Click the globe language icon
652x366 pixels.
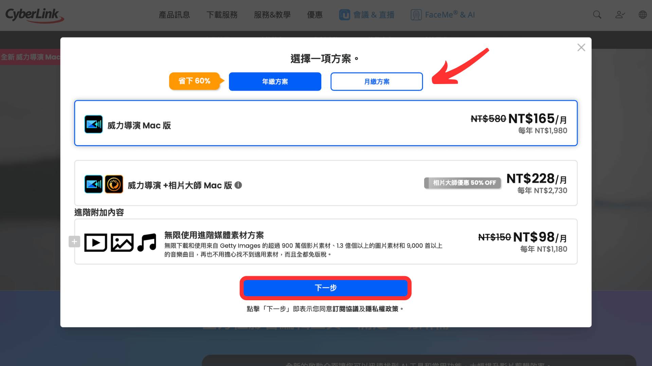(642, 15)
